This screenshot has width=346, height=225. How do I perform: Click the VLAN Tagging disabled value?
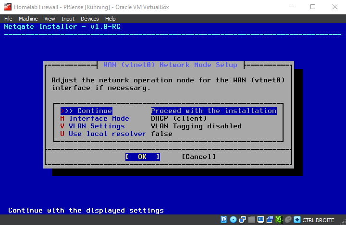coord(196,126)
